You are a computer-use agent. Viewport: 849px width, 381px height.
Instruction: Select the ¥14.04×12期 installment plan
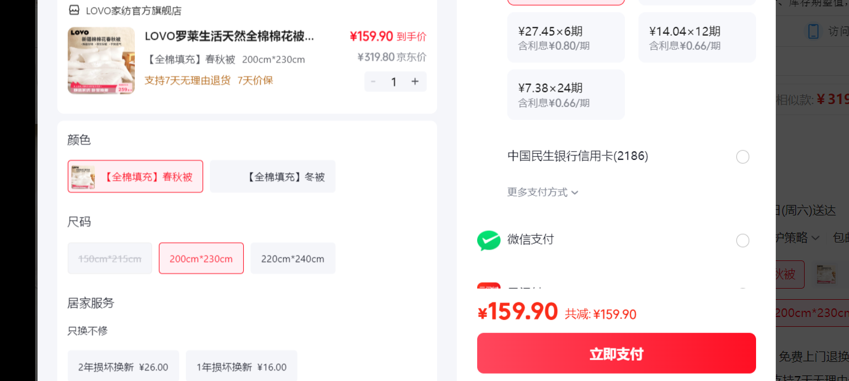(697, 38)
